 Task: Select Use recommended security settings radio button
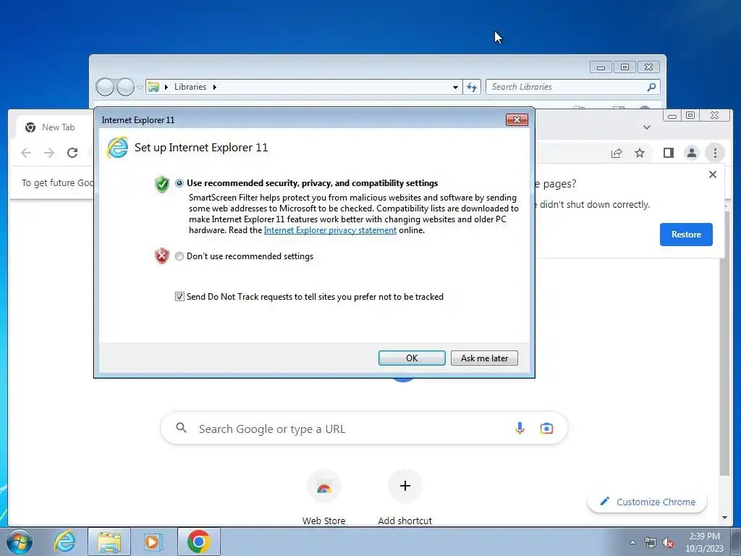[x=179, y=183]
